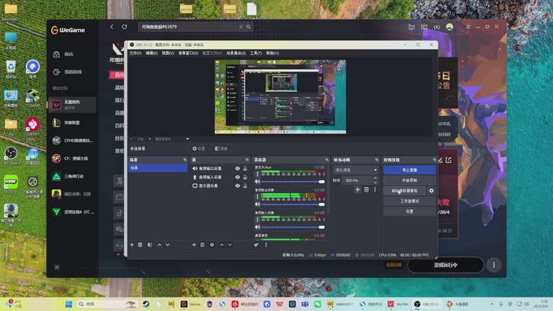Open the 文件(F) menu in OBS
This screenshot has height=311, width=553.
coord(135,53)
